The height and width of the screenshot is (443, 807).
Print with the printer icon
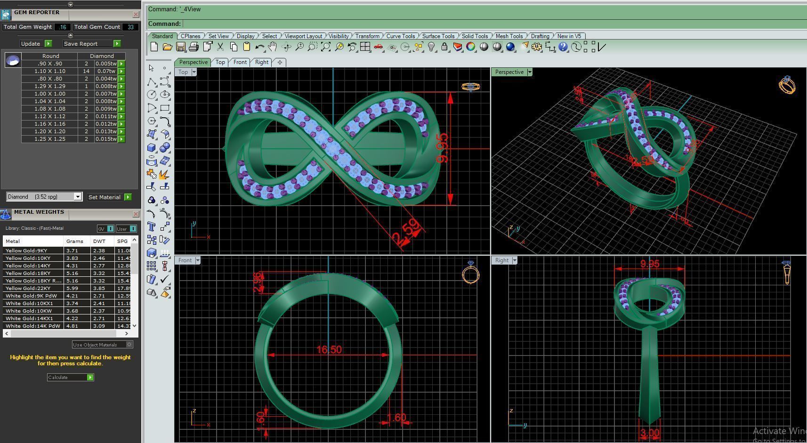tap(194, 47)
